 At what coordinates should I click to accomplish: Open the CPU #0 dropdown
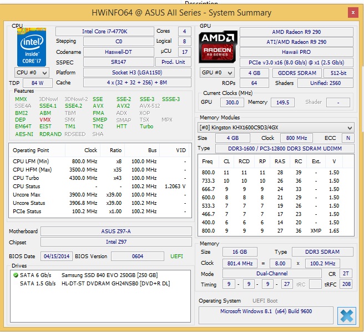coord(32,73)
